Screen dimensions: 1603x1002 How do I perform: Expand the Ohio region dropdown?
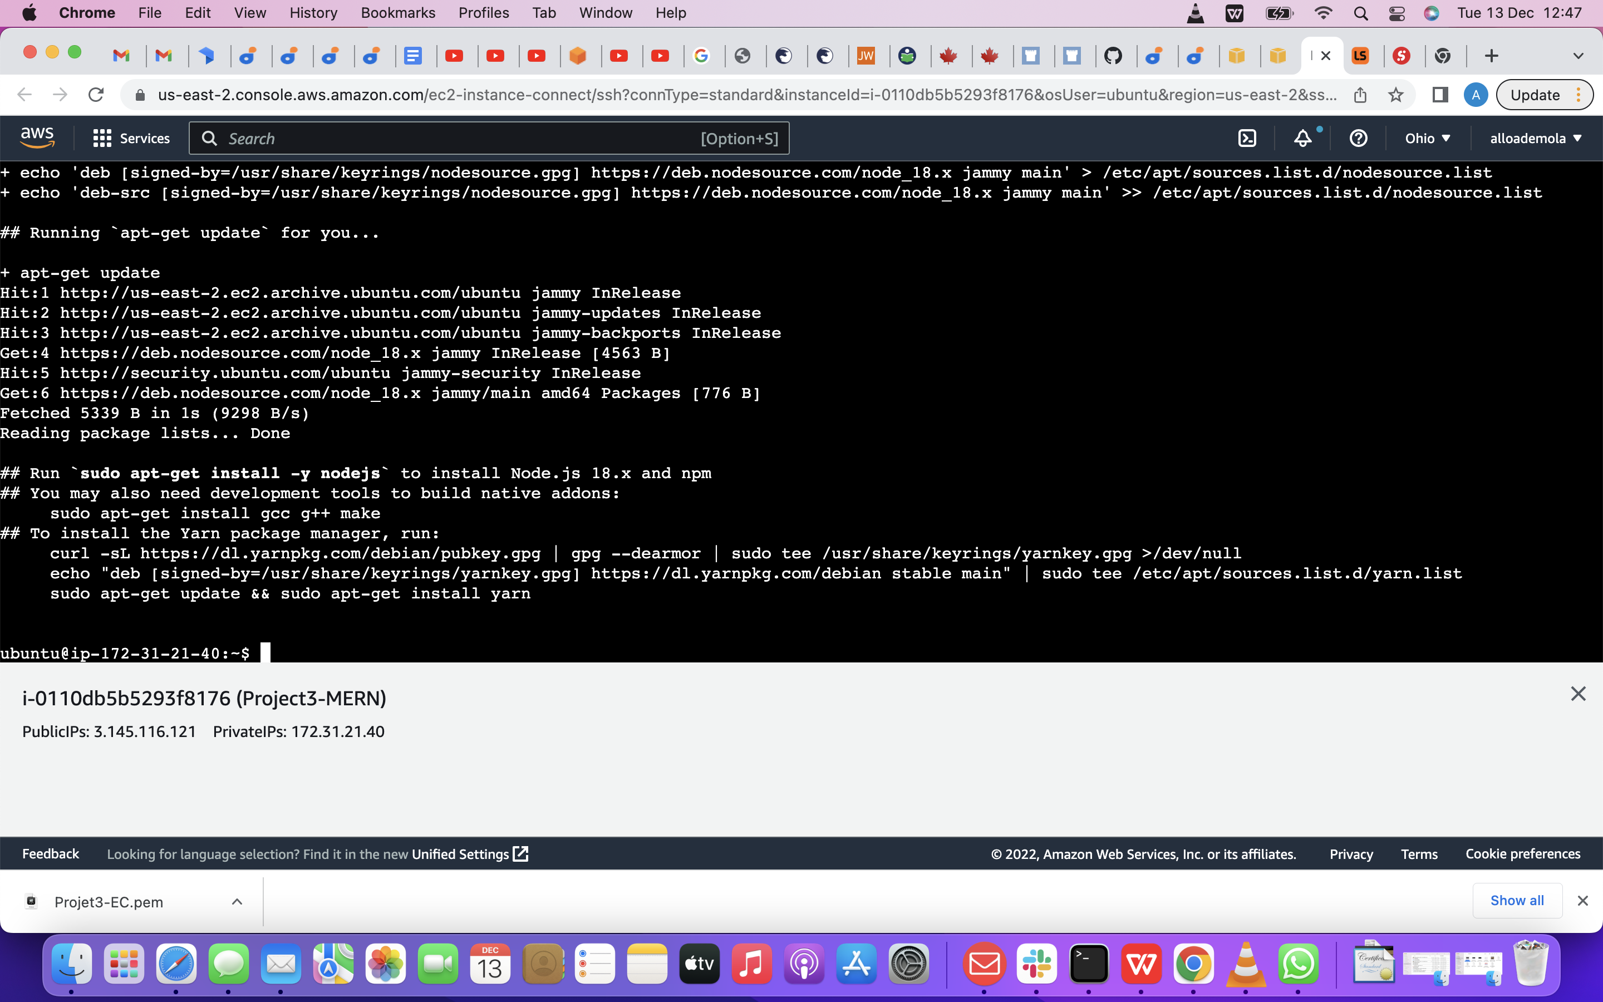pos(1428,139)
